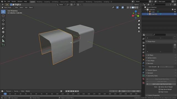The image size is (177, 99).
Task: Toggle Collection visibility eye icon
Action: pos(175,10)
